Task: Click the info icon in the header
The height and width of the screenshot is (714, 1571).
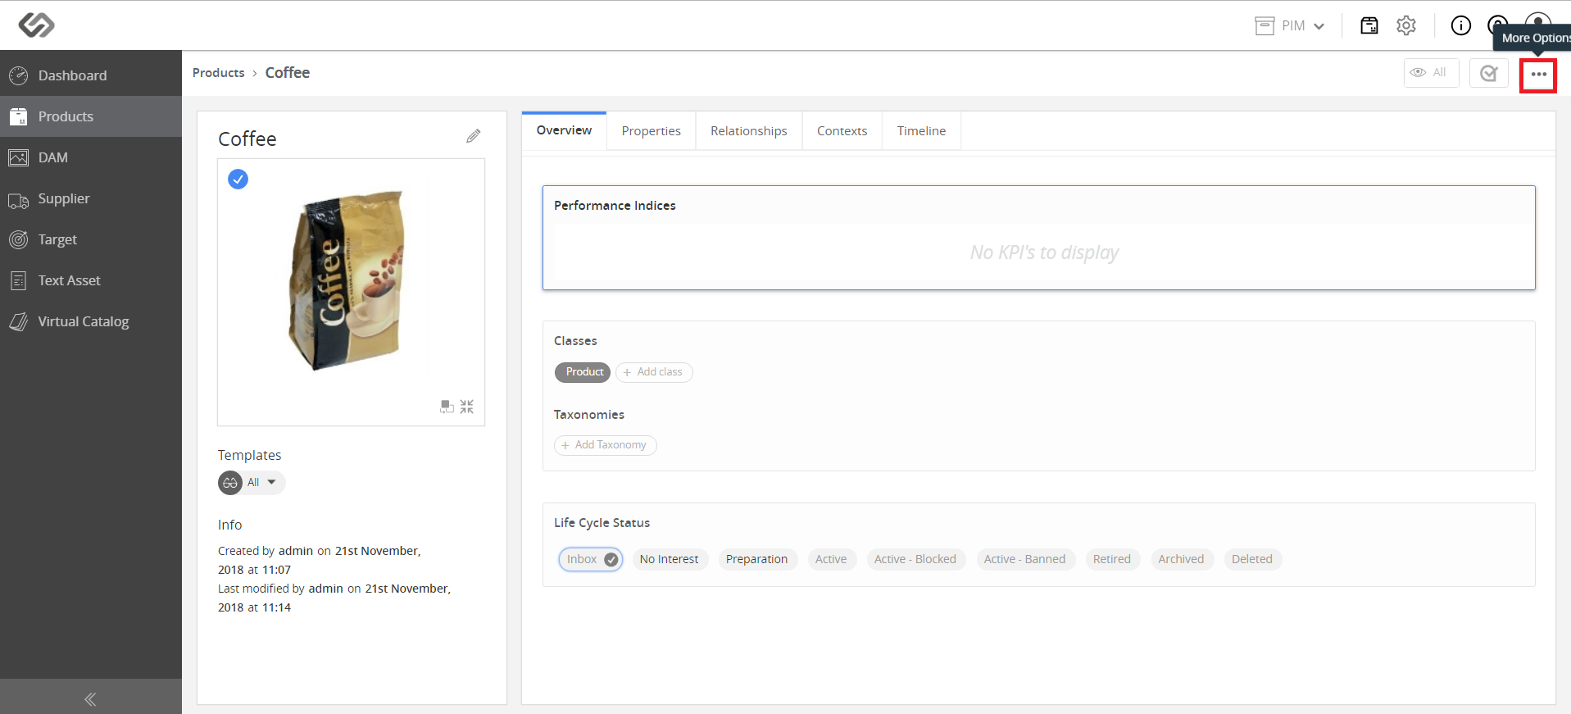Action: pos(1461,25)
